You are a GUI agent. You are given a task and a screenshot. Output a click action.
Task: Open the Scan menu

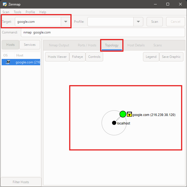coord(6,12)
